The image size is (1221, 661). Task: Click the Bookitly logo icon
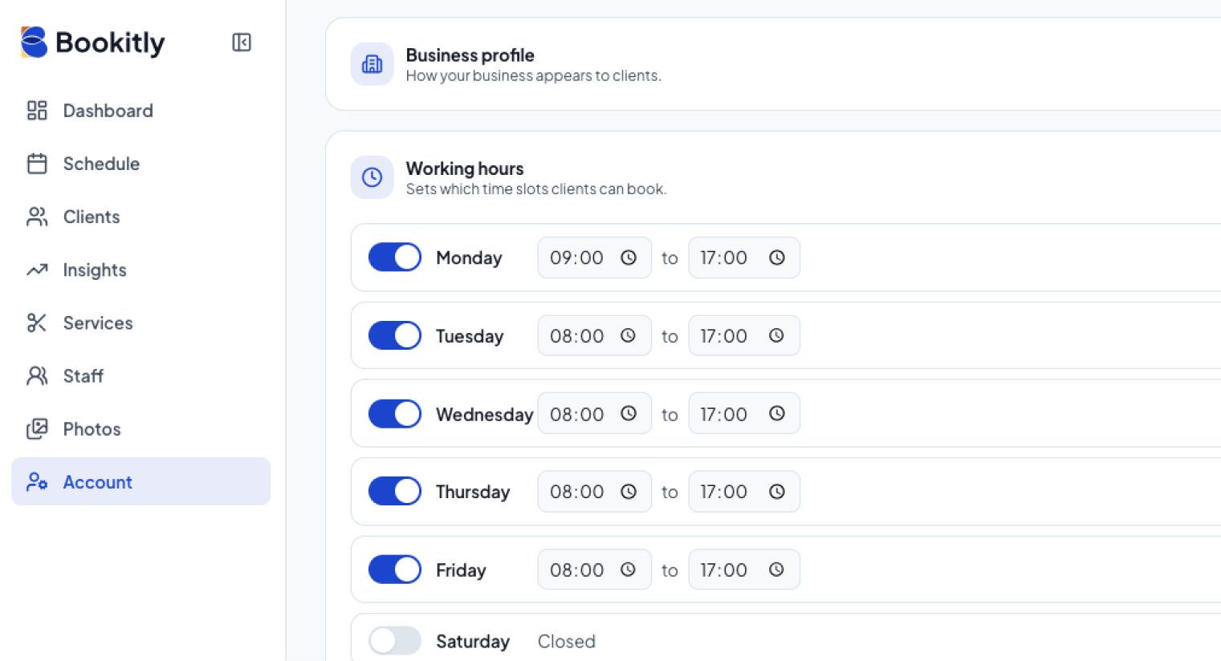coord(34,43)
